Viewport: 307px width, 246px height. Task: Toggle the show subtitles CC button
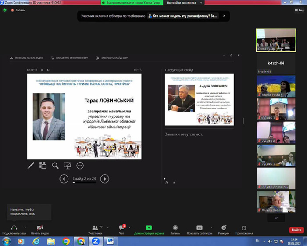(x=199, y=228)
